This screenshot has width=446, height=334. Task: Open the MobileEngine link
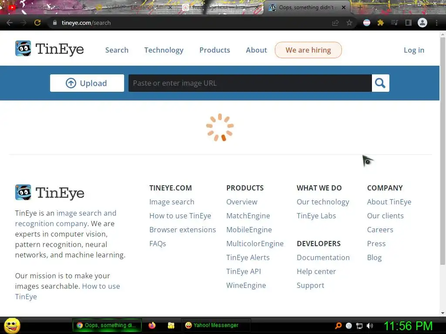tap(249, 230)
